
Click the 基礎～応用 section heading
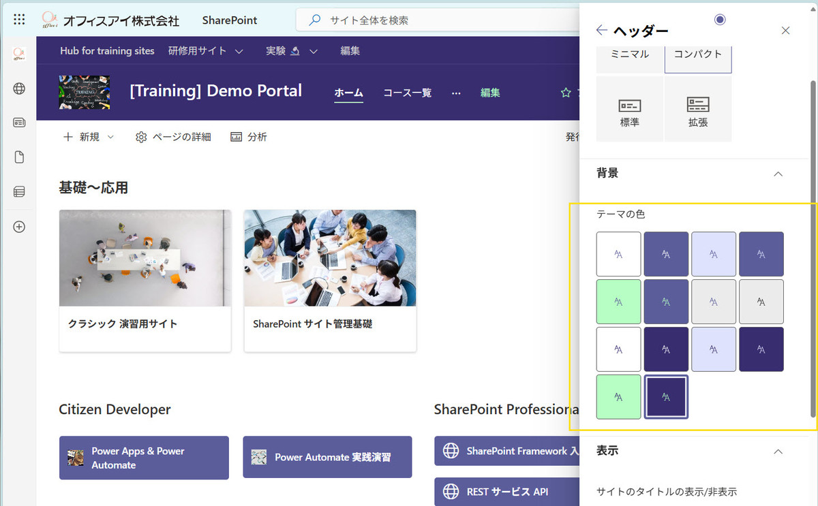coord(93,187)
